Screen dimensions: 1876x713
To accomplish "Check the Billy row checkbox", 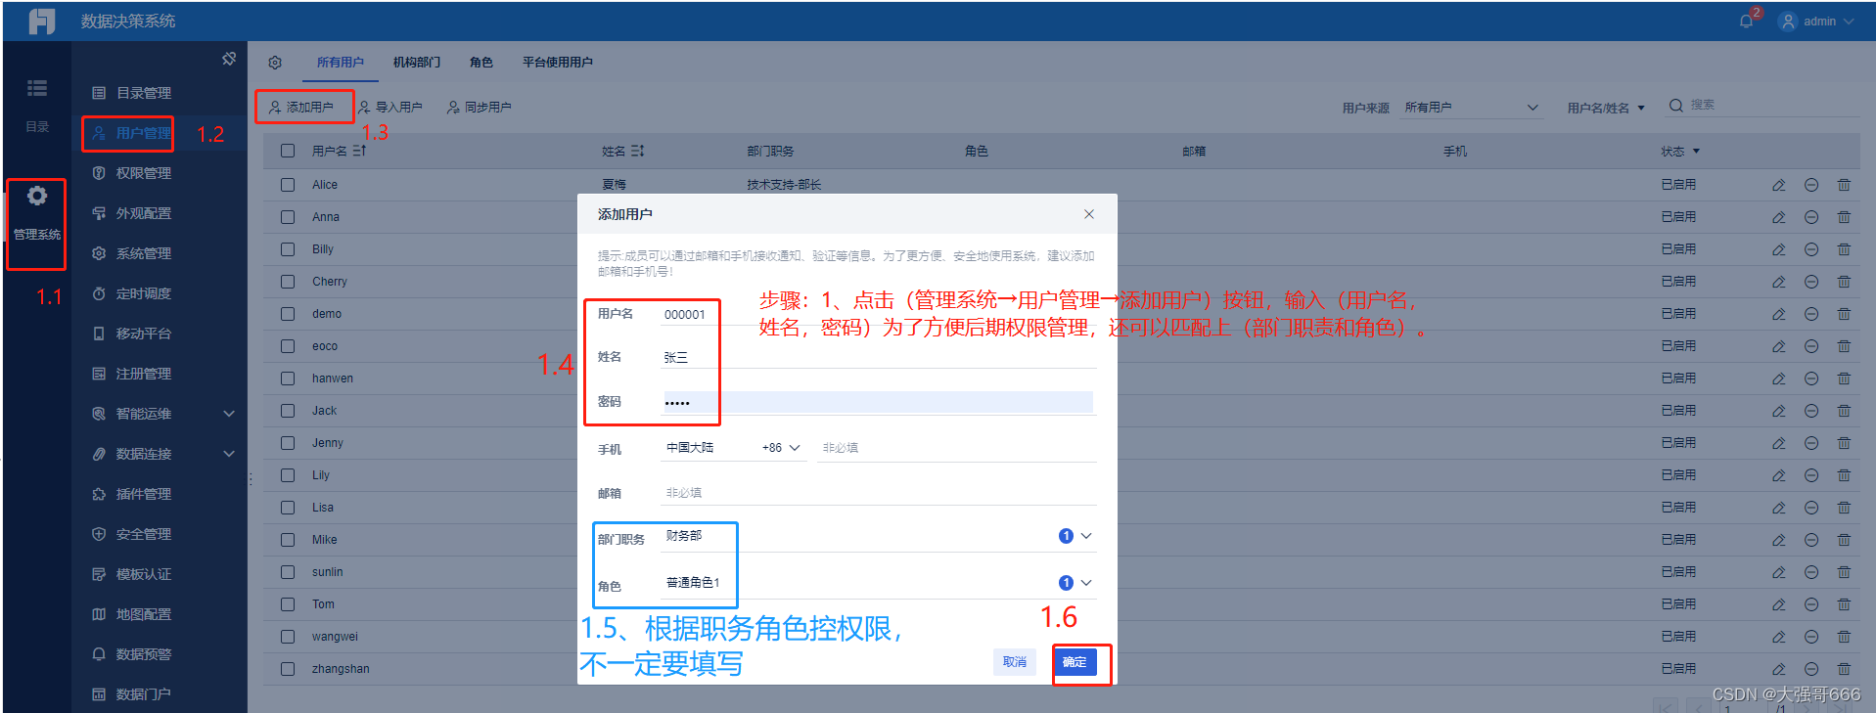I will (x=288, y=249).
